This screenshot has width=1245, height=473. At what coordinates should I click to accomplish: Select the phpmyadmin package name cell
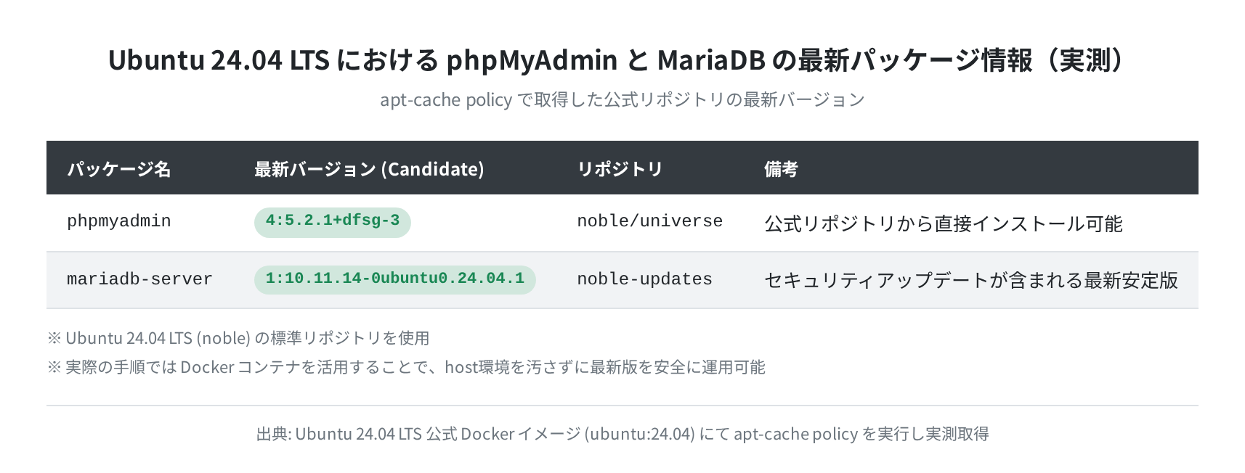point(119,221)
